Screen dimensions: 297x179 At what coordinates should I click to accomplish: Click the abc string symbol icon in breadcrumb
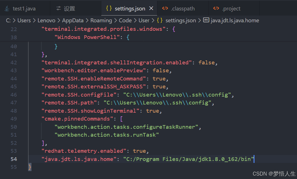(x=206, y=20)
